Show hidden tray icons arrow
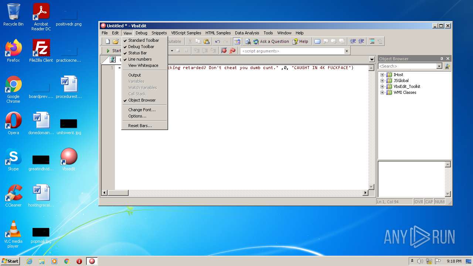Screen dimensions: 473x266 412,261
